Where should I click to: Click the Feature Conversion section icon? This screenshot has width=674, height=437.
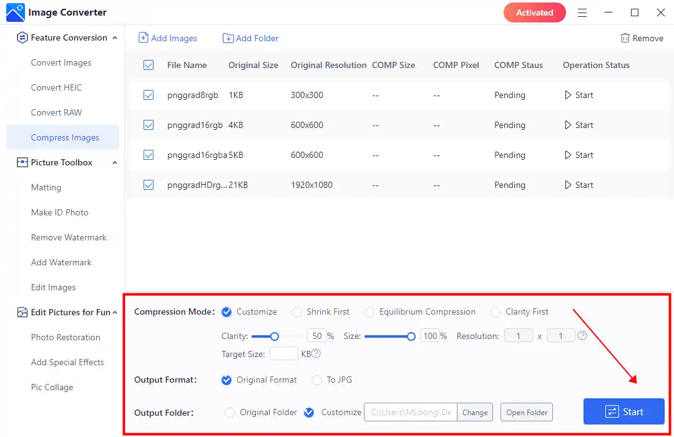[x=22, y=38]
